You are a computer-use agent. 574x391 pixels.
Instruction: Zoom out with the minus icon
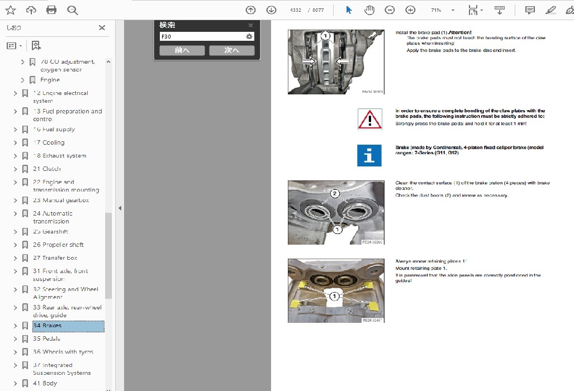tap(390, 10)
